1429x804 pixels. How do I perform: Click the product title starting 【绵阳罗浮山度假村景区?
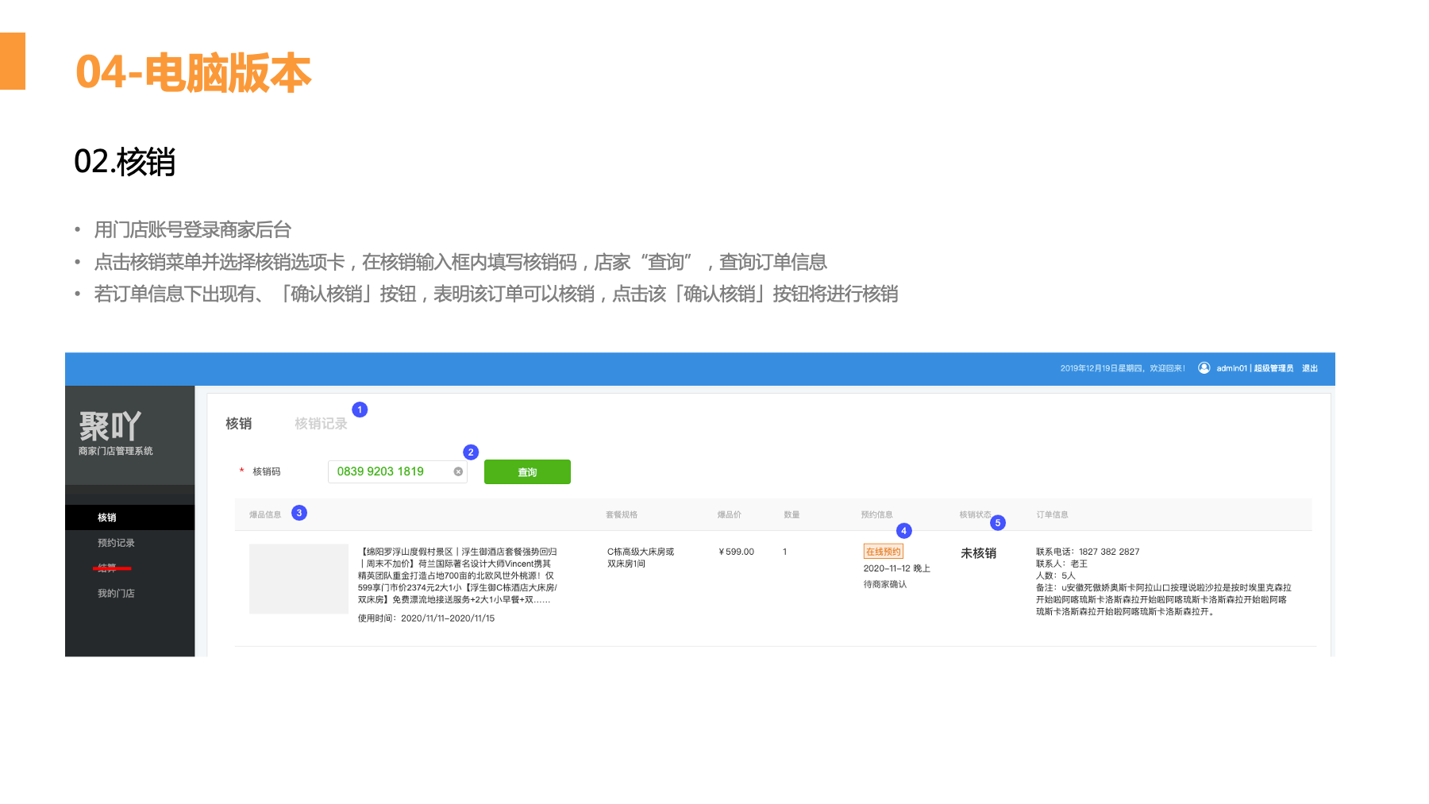tap(457, 575)
